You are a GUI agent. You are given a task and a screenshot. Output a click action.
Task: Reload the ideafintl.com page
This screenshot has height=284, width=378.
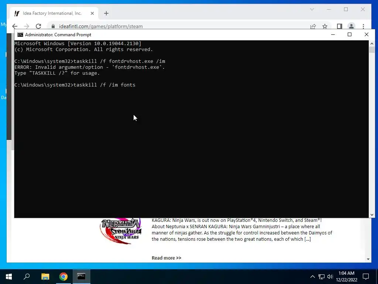[38, 26]
